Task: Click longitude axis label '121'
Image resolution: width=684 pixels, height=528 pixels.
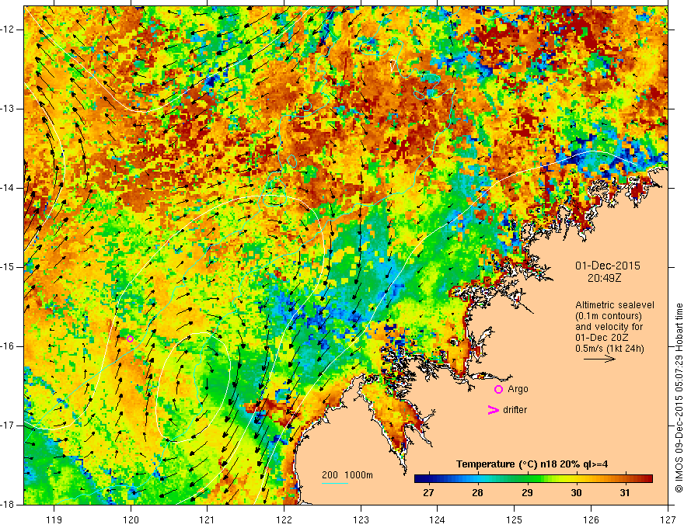Action: [208, 519]
